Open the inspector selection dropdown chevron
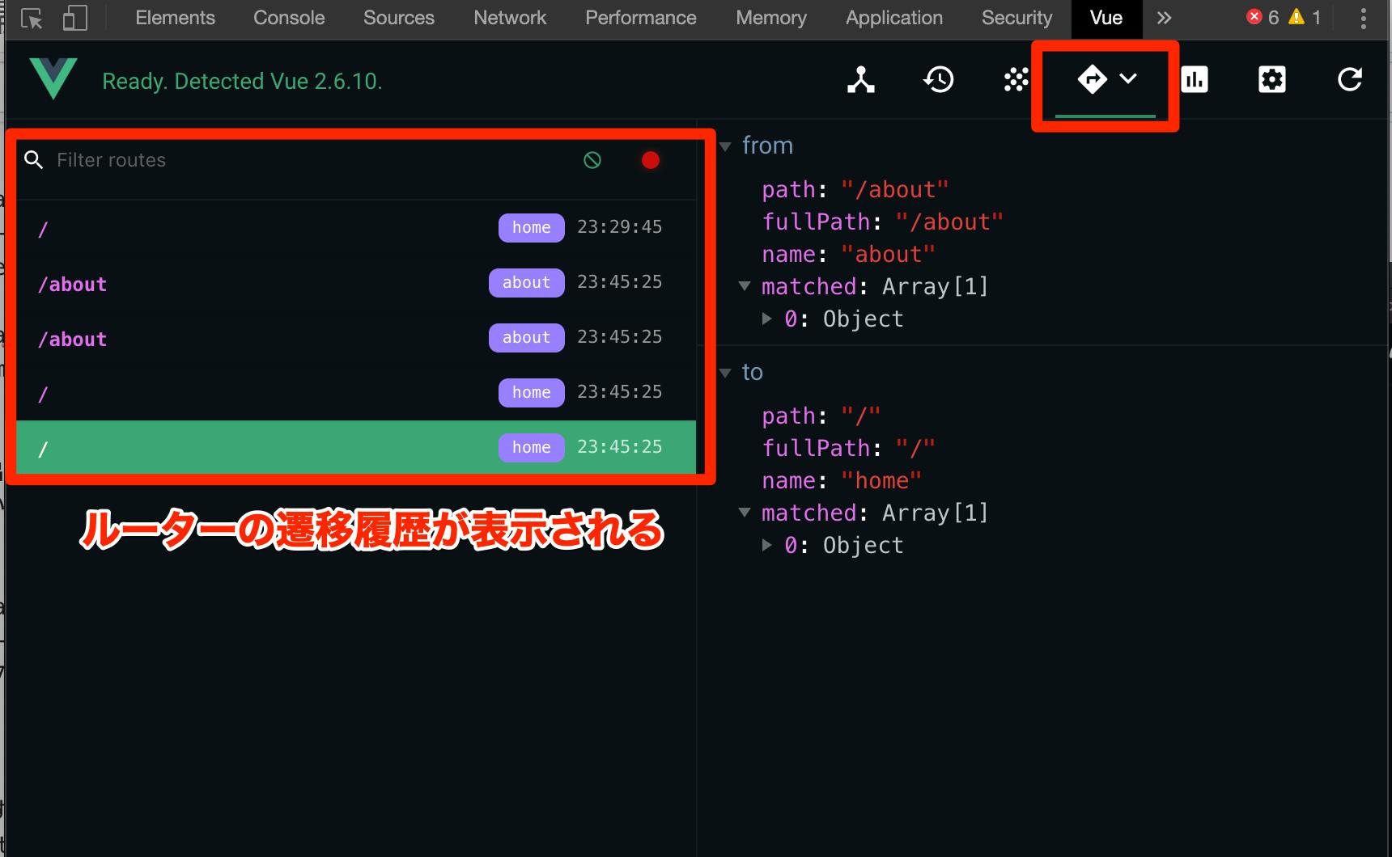Viewport: 1392px width, 857px height. [x=1129, y=79]
